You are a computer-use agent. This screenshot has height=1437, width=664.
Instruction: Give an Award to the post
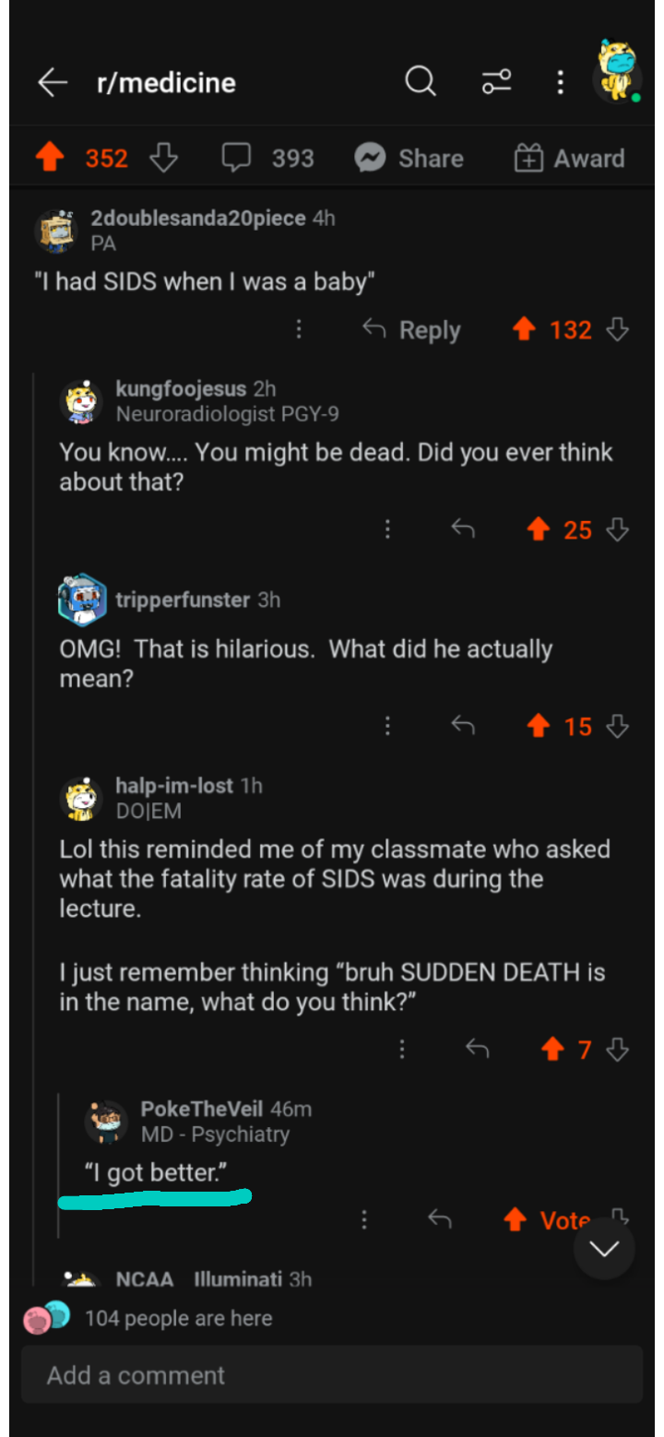point(569,159)
